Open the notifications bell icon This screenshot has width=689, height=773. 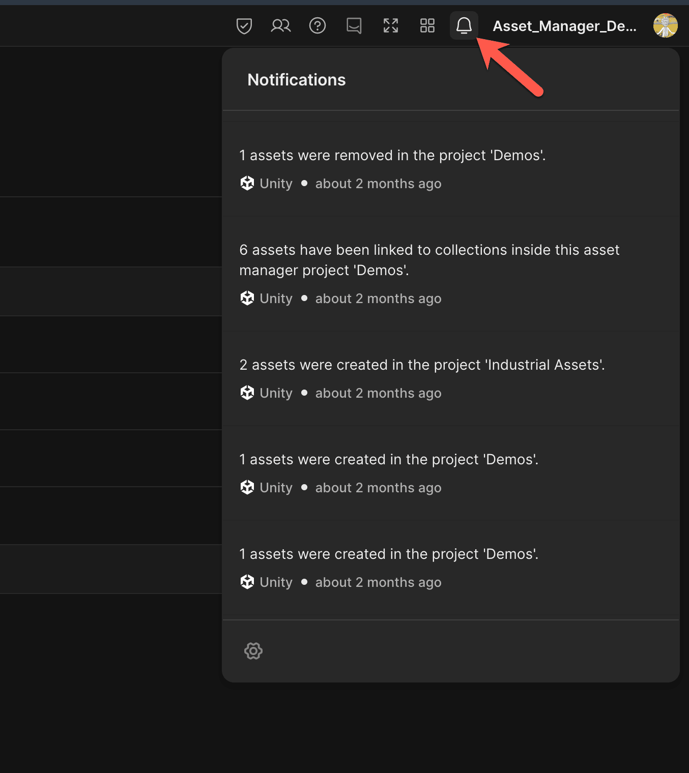click(464, 25)
